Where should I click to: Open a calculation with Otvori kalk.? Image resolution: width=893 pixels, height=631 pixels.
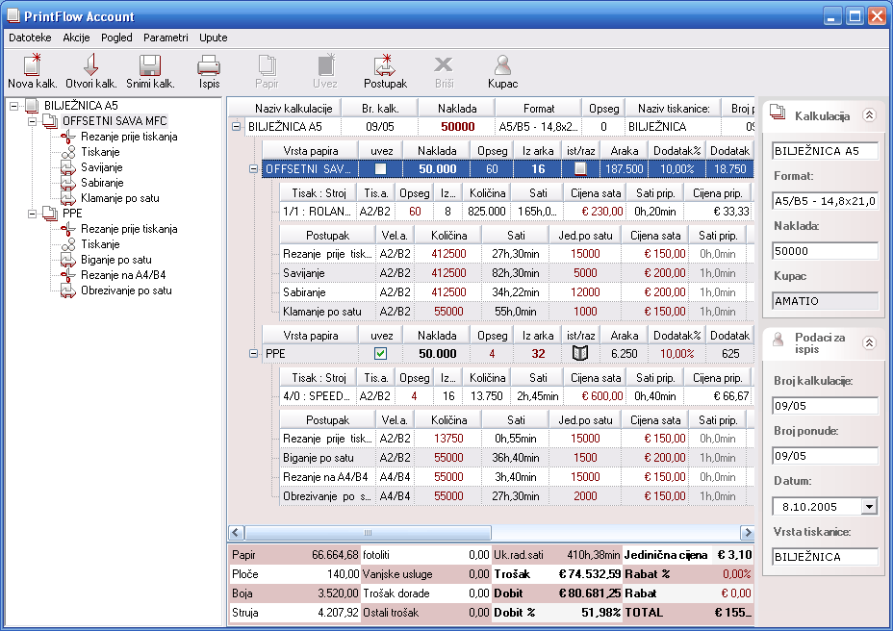click(90, 65)
